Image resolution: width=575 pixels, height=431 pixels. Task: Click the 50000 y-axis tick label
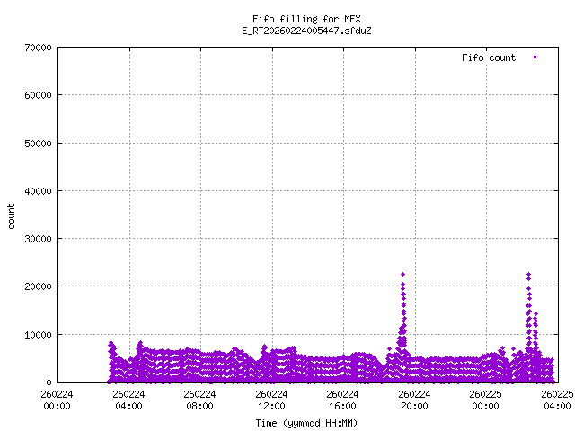tap(36, 143)
